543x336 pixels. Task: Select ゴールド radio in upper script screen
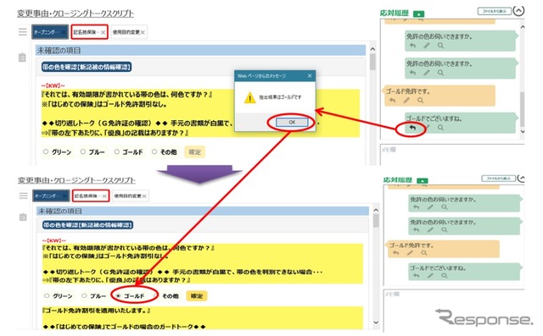117,151
